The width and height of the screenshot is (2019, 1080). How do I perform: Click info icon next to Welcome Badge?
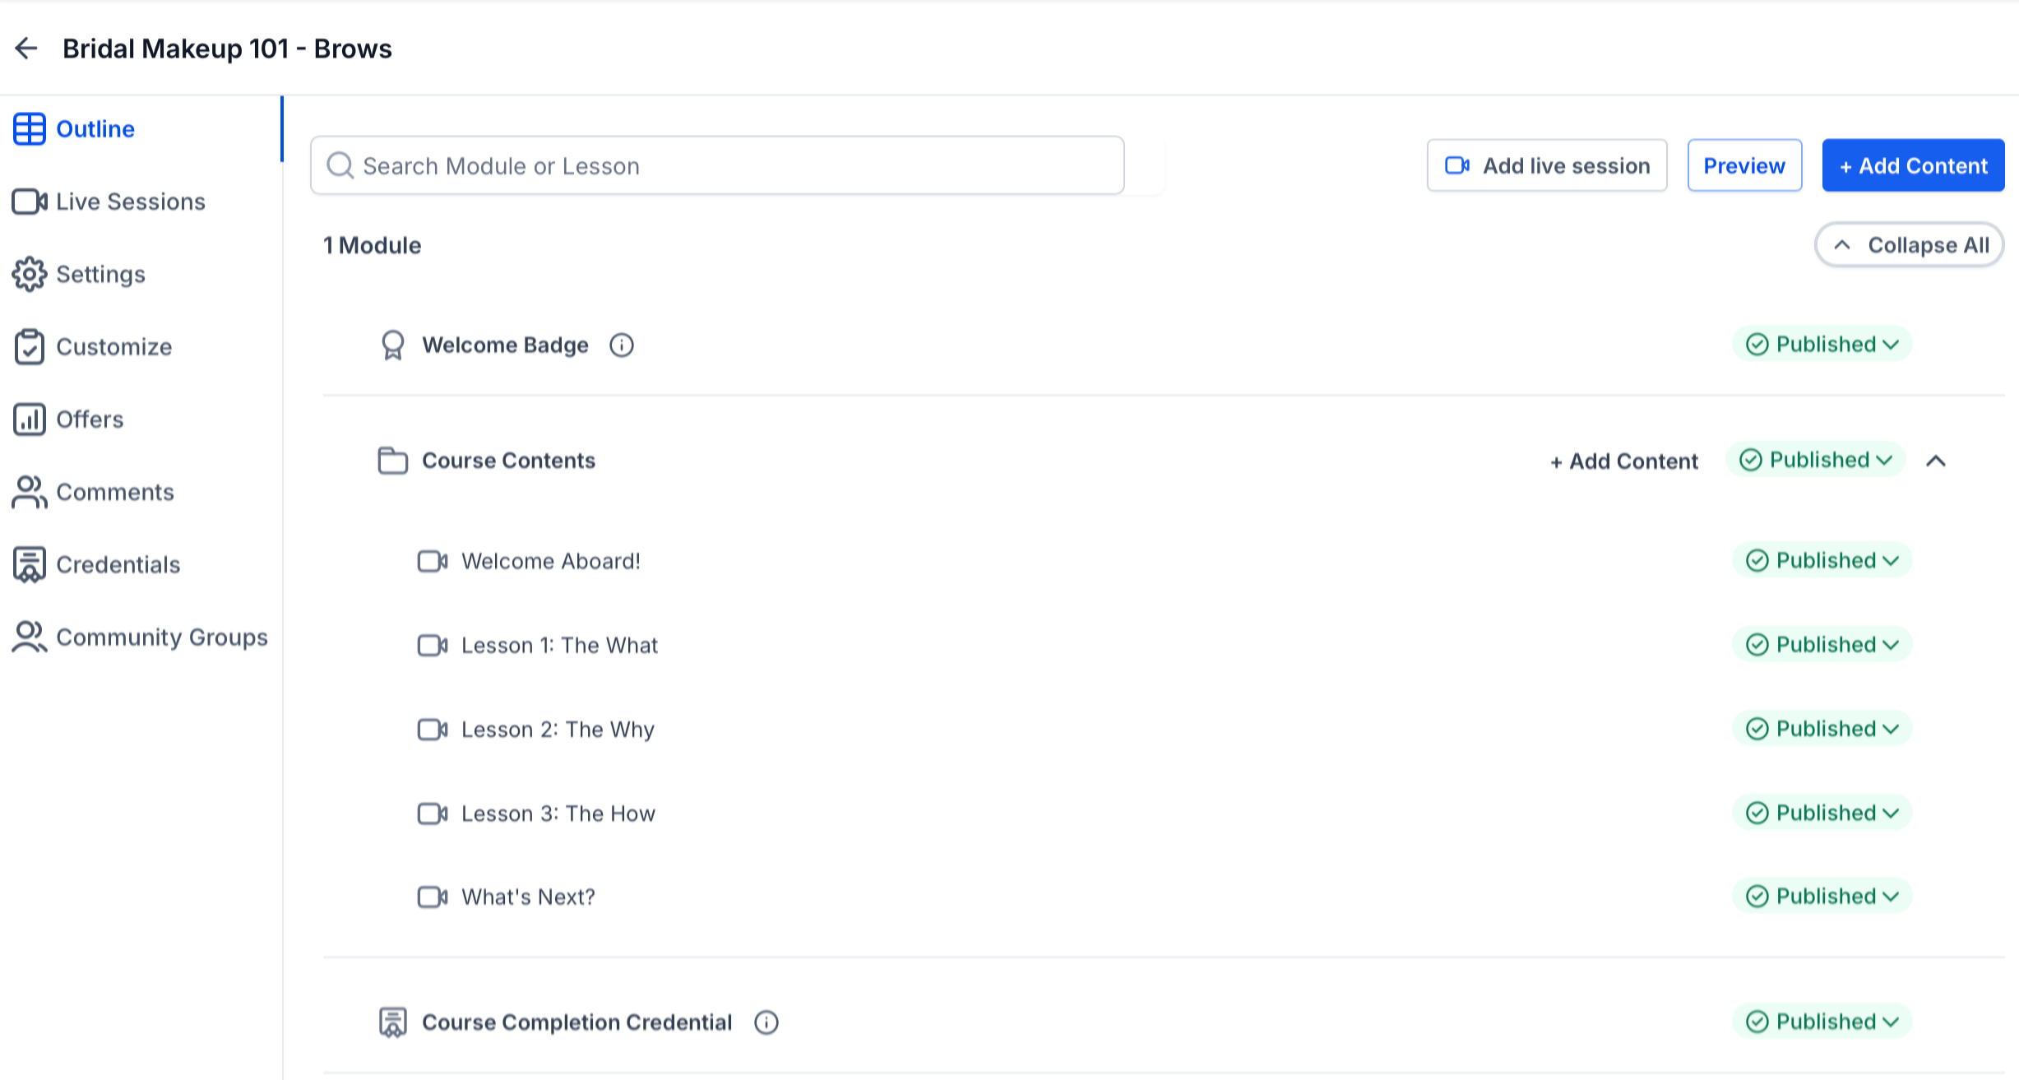point(622,345)
